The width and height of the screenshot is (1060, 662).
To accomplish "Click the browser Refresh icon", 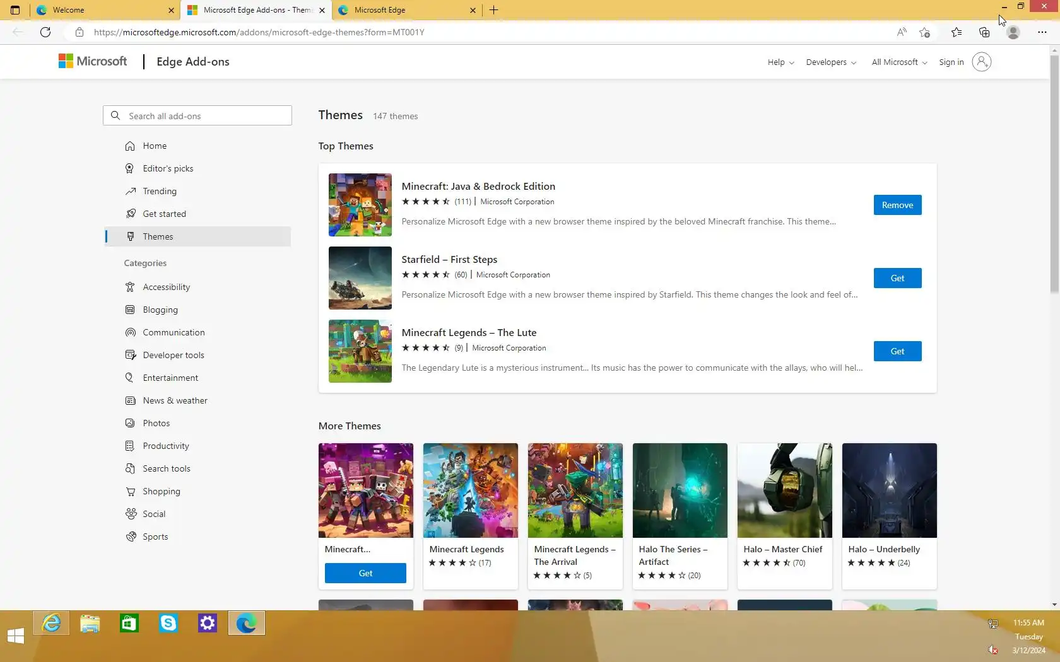I will click(x=45, y=32).
